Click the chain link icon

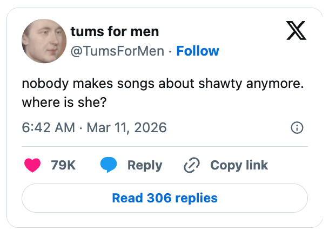[x=192, y=165]
